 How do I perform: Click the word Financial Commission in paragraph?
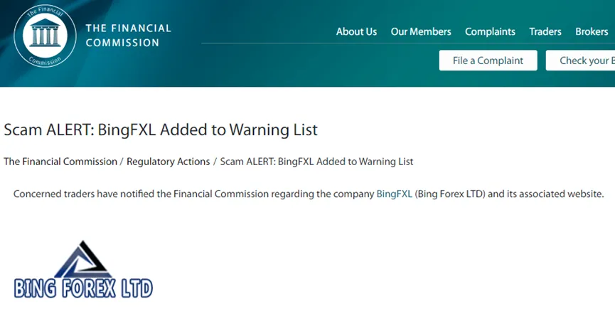(221, 194)
